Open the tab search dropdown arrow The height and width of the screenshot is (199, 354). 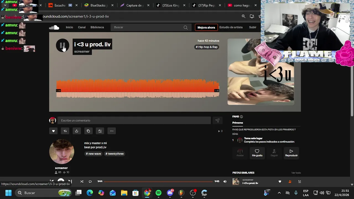[x=5, y=5]
